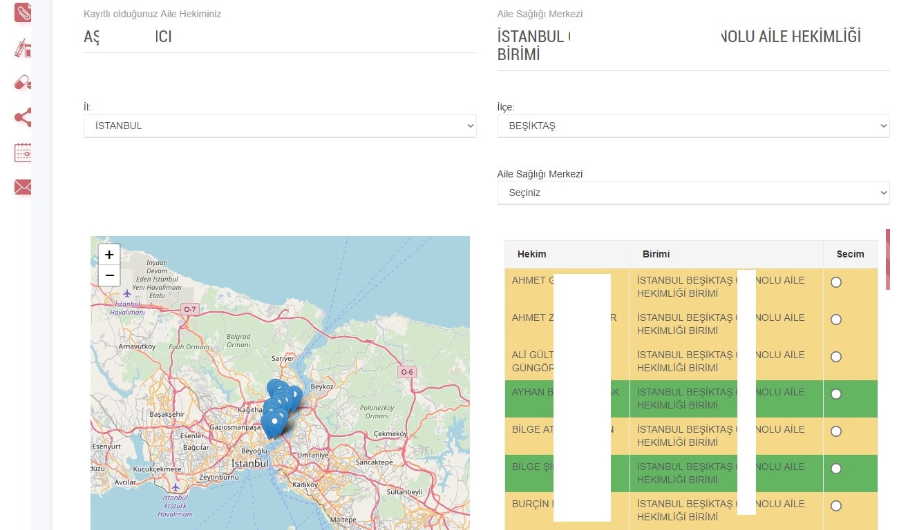The height and width of the screenshot is (530, 908).
Task: Expand the İlçe dropdown showing BEŞİKTAŞ
Action: pyautogui.click(x=693, y=126)
